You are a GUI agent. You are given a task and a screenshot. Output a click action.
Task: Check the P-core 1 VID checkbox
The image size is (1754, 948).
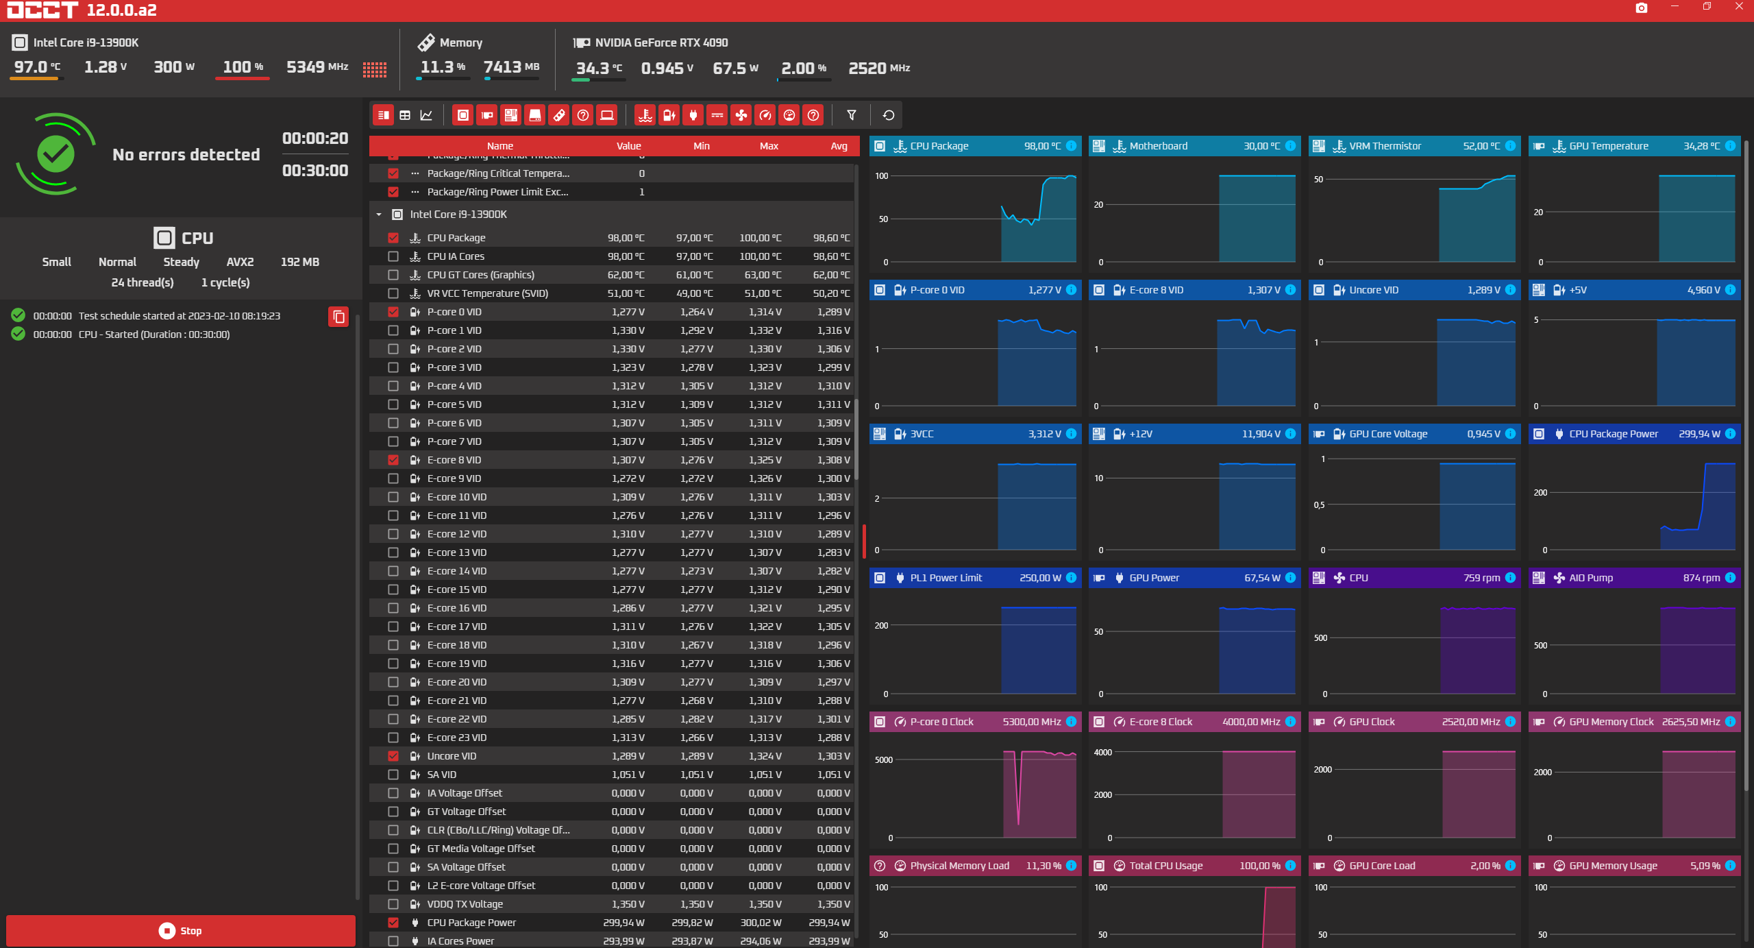[393, 330]
